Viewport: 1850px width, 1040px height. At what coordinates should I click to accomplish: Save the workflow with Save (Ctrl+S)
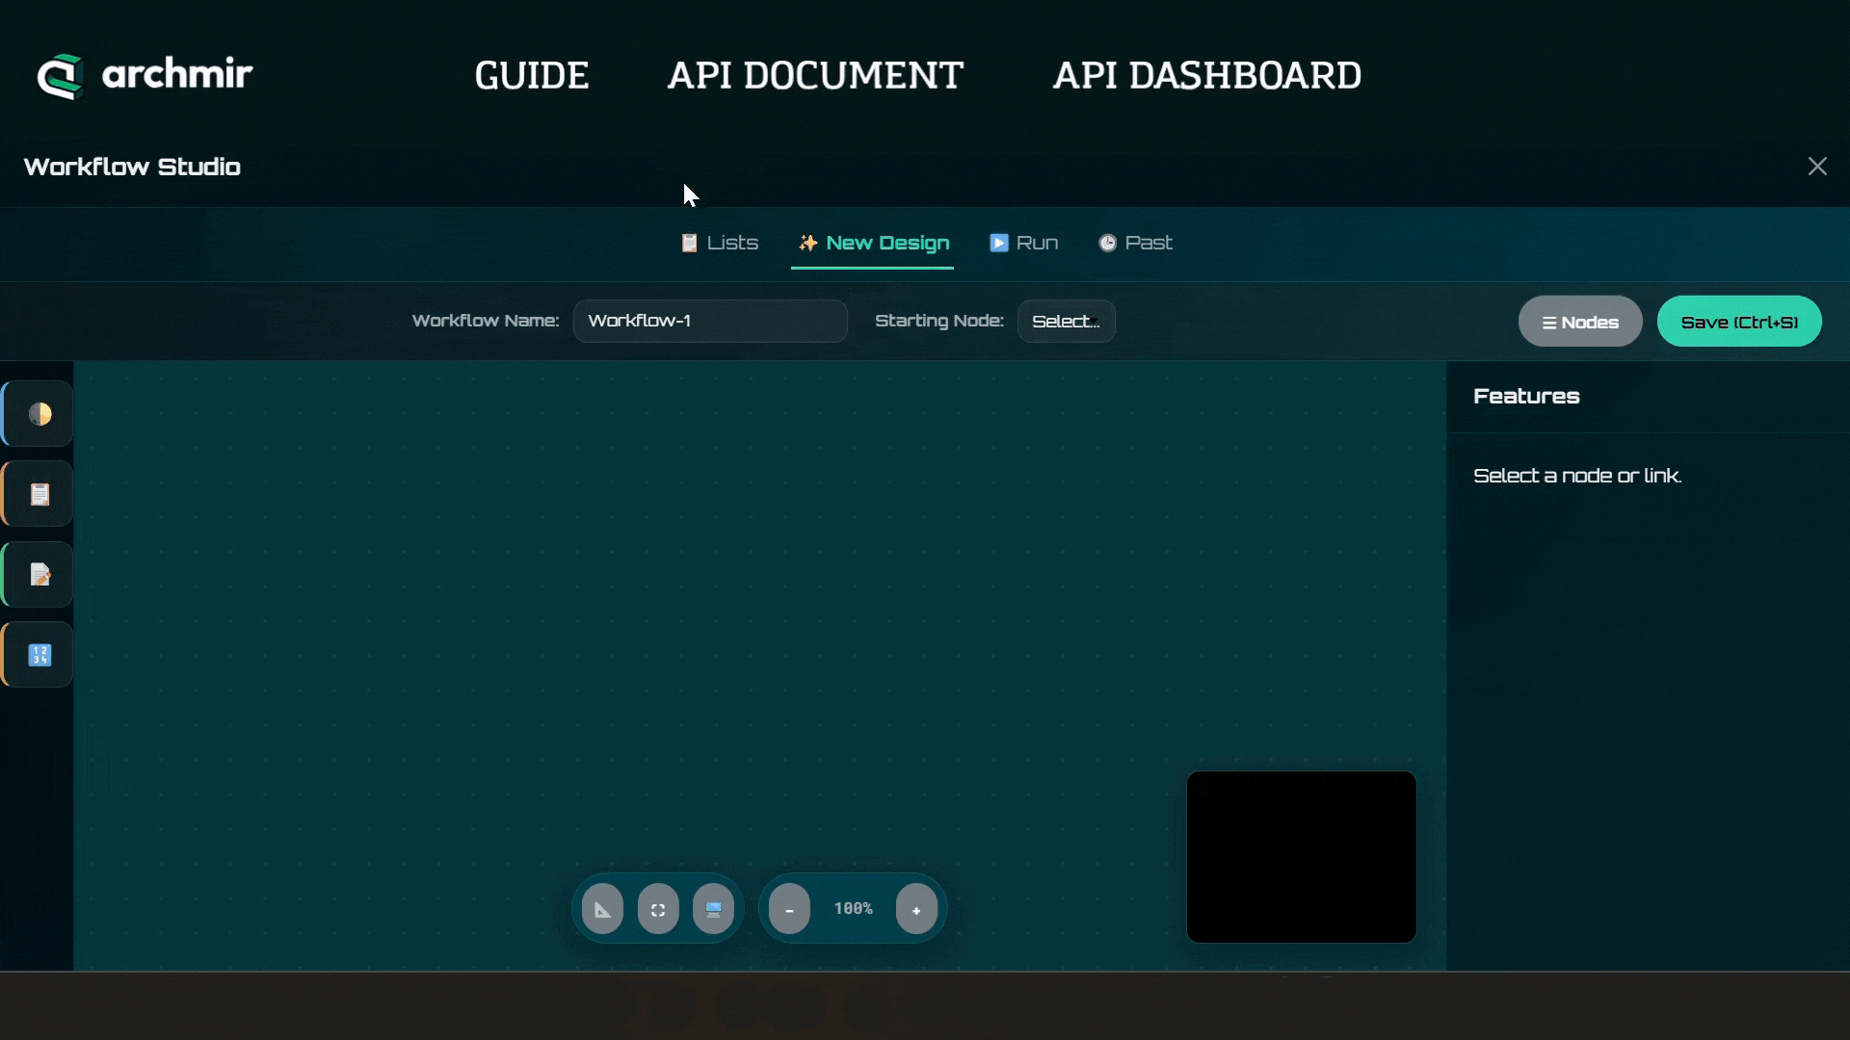1739,322
